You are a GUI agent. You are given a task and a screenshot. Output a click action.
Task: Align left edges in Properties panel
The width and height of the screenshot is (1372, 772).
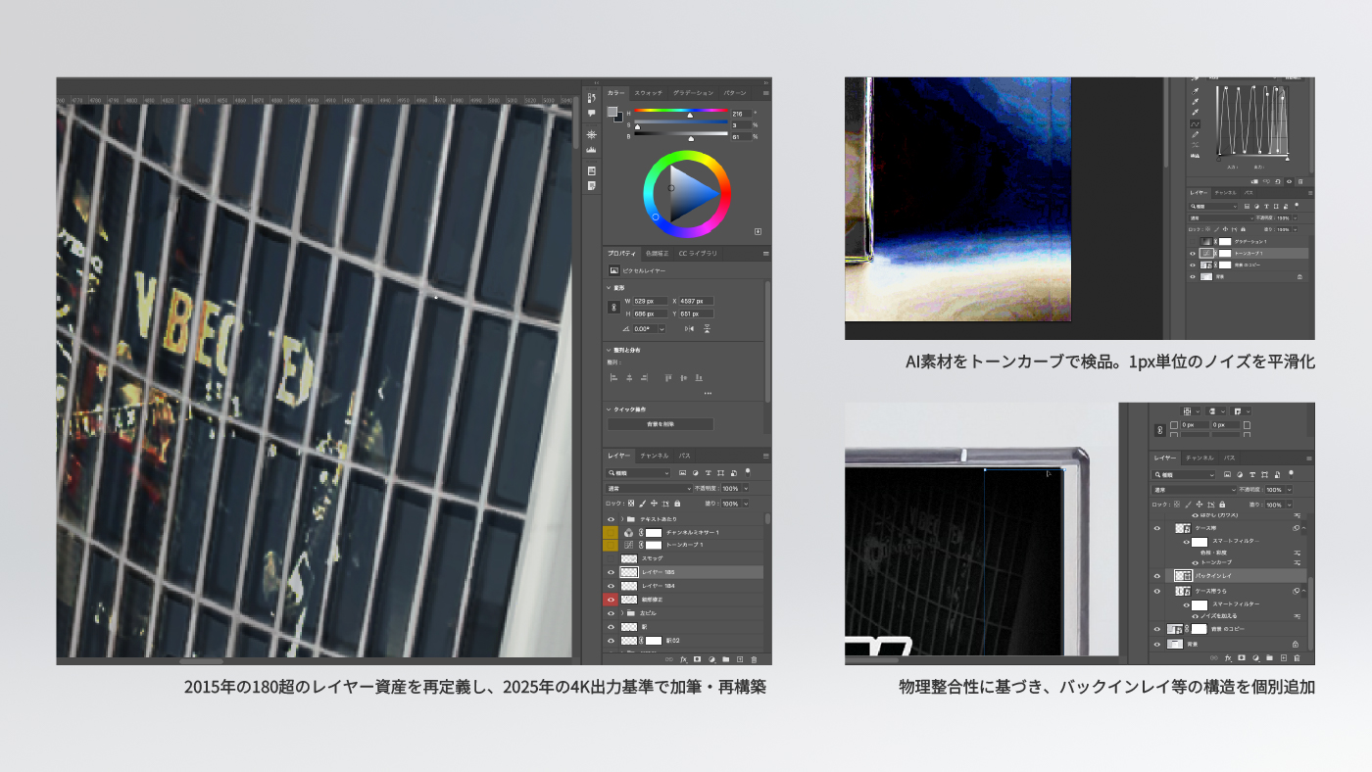613,377
